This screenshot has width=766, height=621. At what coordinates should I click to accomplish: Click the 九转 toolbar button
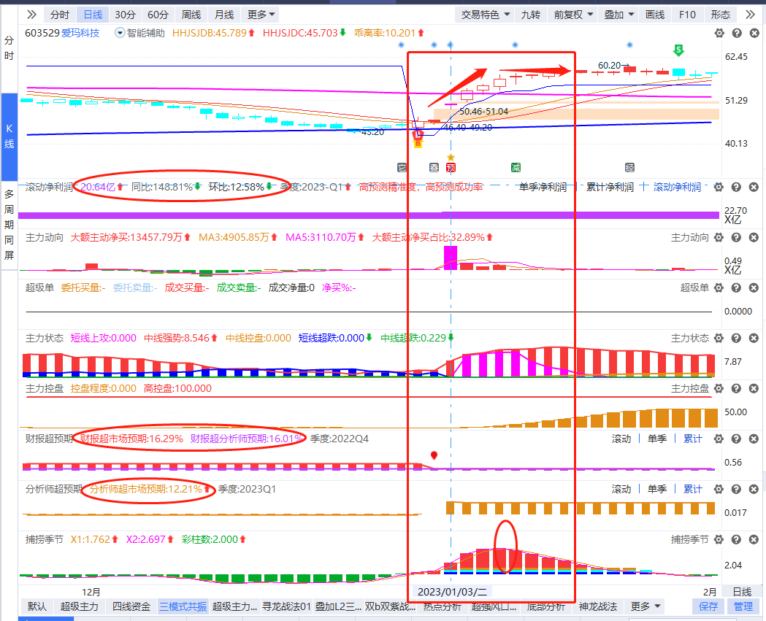point(531,15)
